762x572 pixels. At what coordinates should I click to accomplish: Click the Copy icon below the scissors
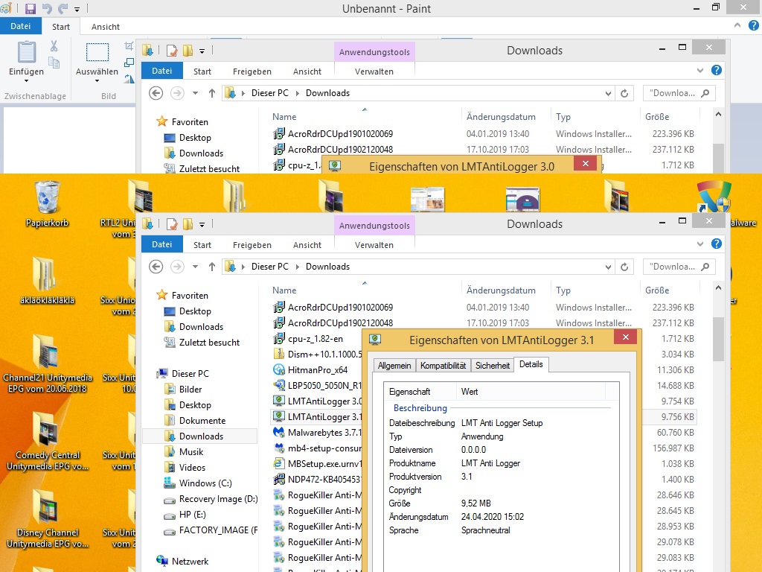point(54,63)
